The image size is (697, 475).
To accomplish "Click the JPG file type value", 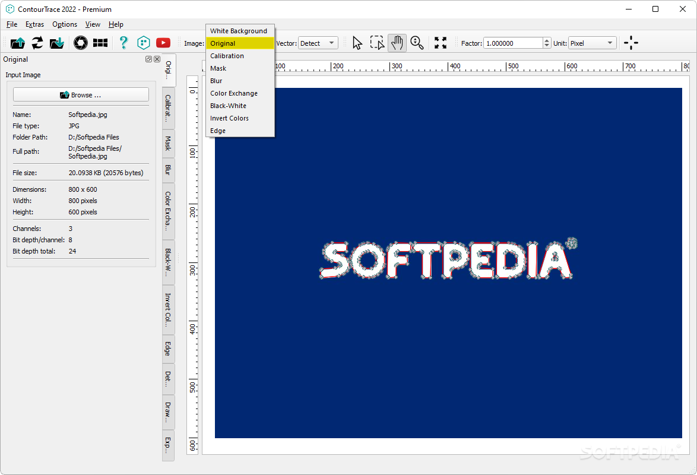I will pyautogui.click(x=74, y=126).
